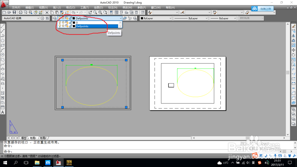Select the Circle drawing tool

[x=3, y=55]
